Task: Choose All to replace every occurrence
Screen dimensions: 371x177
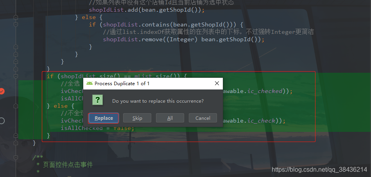Action: (170, 118)
